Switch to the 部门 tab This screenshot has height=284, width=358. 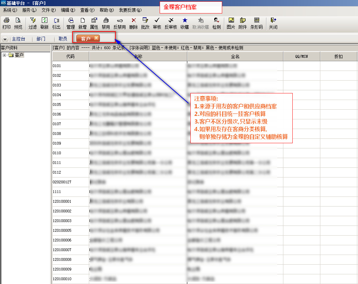coord(41,39)
